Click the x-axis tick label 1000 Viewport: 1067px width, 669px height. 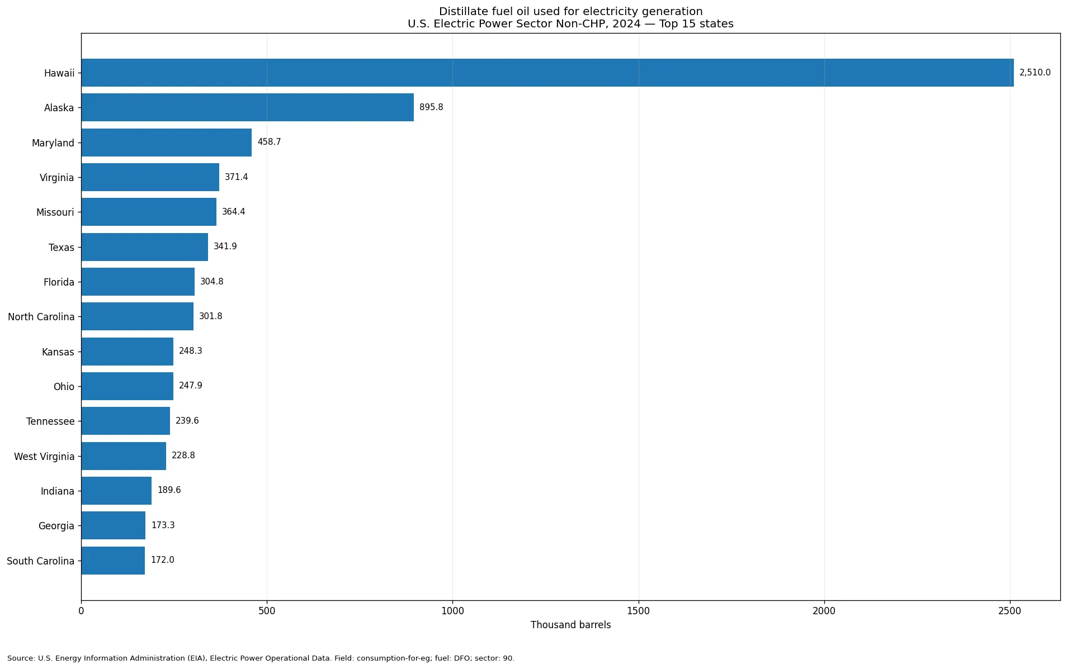(453, 611)
